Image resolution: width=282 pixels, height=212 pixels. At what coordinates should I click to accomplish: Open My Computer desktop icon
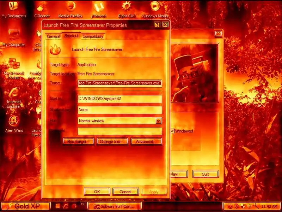[14, 38]
